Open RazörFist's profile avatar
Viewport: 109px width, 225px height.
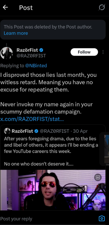click(6, 53)
